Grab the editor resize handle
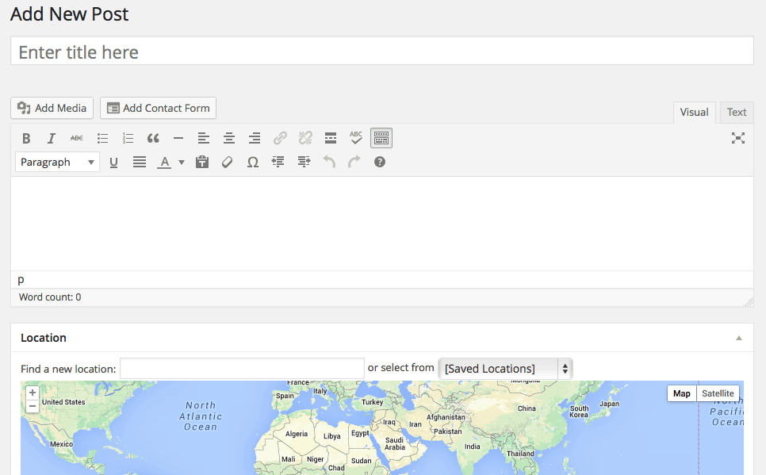 click(x=749, y=302)
